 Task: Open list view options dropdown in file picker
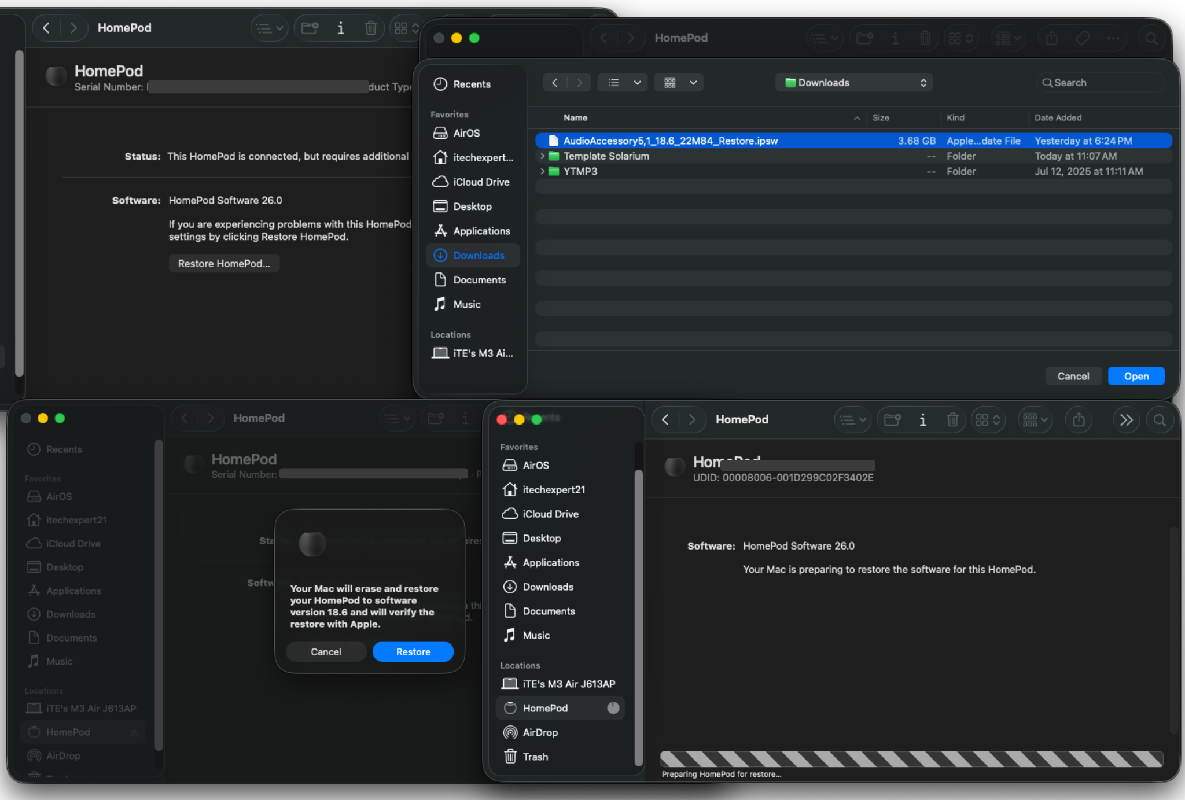pyautogui.click(x=623, y=83)
